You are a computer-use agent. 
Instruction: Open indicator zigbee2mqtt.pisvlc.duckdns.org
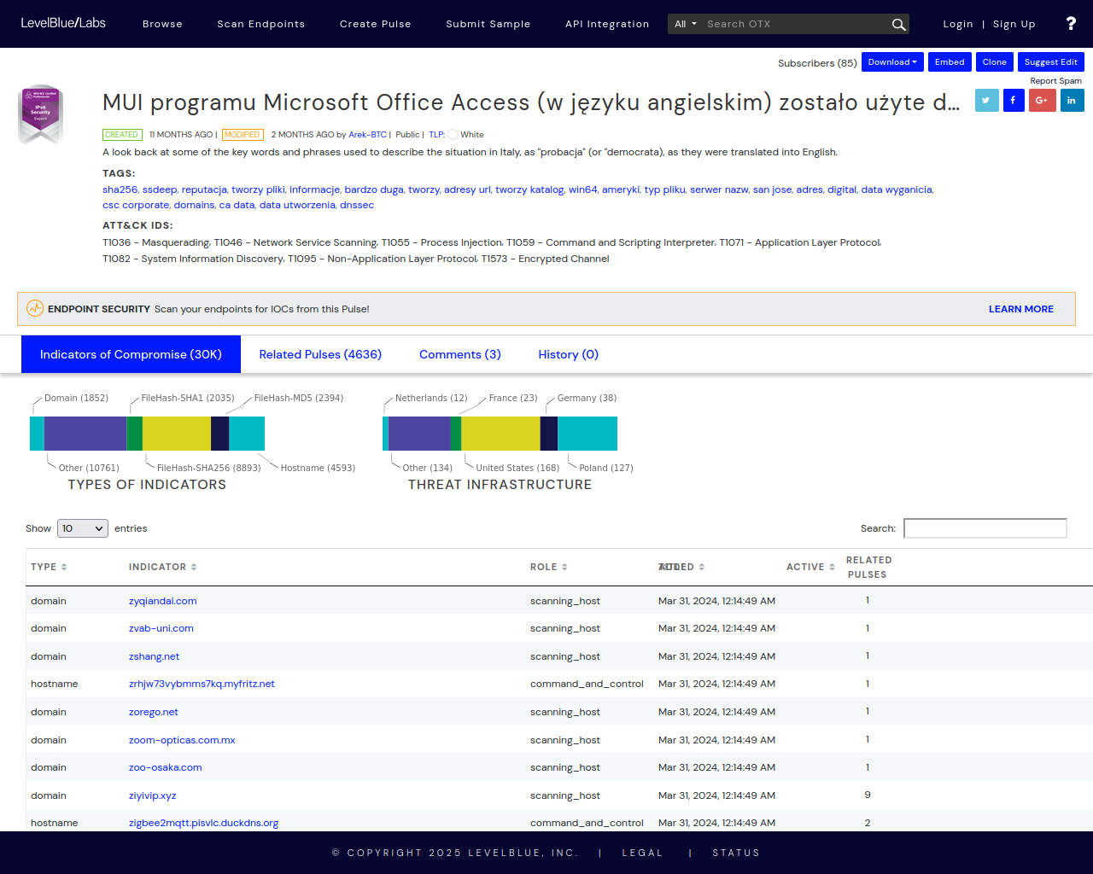pyautogui.click(x=204, y=823)
